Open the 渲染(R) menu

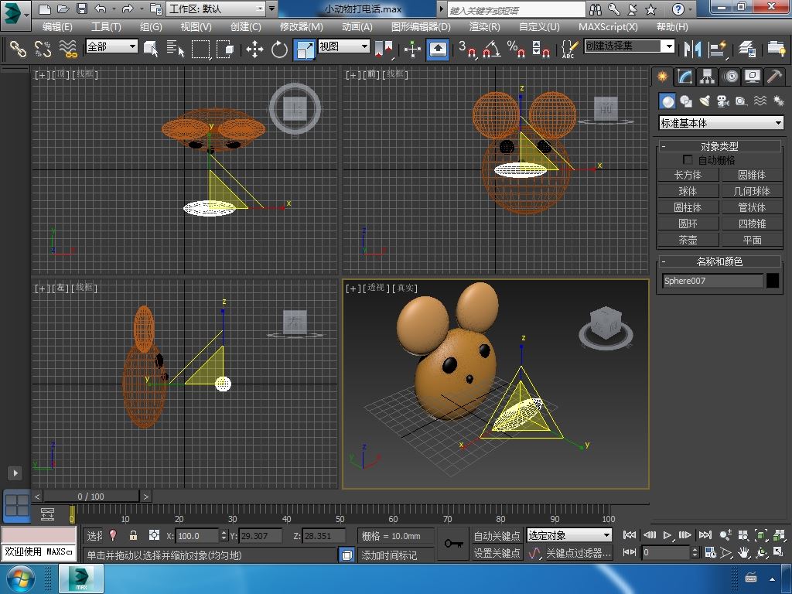[484, 27]
